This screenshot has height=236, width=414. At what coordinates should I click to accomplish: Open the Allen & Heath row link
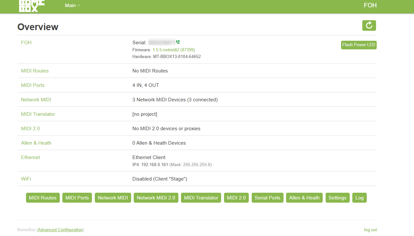pyautogui.click(x=36, y=143)
